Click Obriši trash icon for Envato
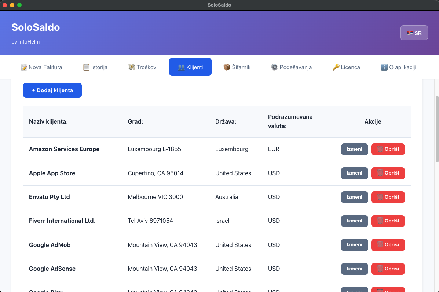This screenshot has width=439, height=292. click(x=380, y=197)
